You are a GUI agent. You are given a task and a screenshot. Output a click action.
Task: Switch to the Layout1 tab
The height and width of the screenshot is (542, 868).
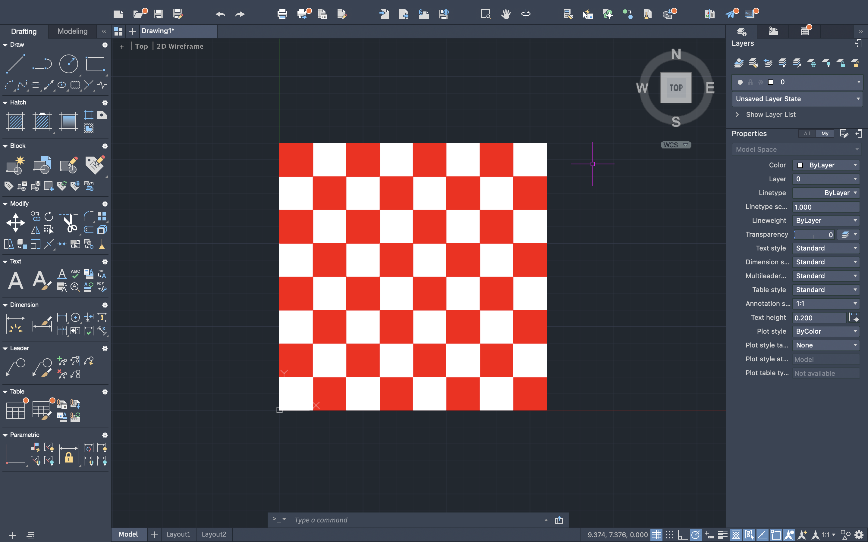coord(178,534)
